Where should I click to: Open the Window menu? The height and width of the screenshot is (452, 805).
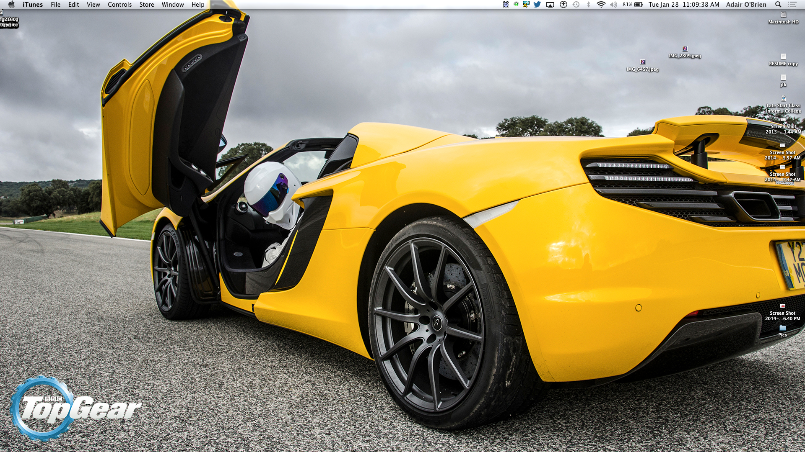click(173, 4)
